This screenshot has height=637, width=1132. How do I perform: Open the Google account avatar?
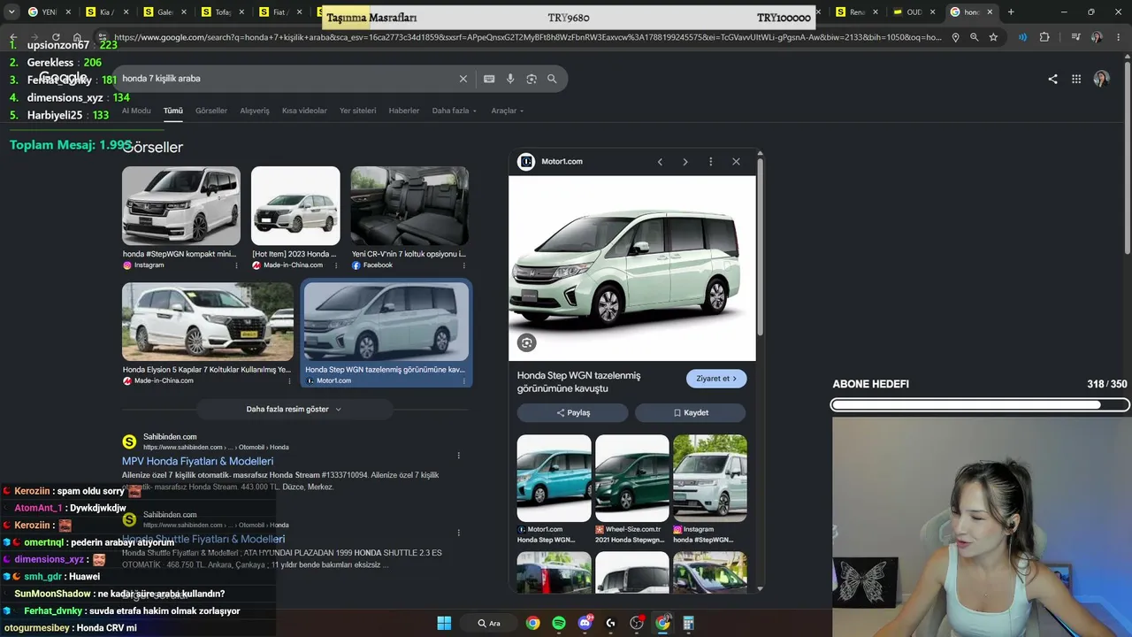(x=1101, y=79)
